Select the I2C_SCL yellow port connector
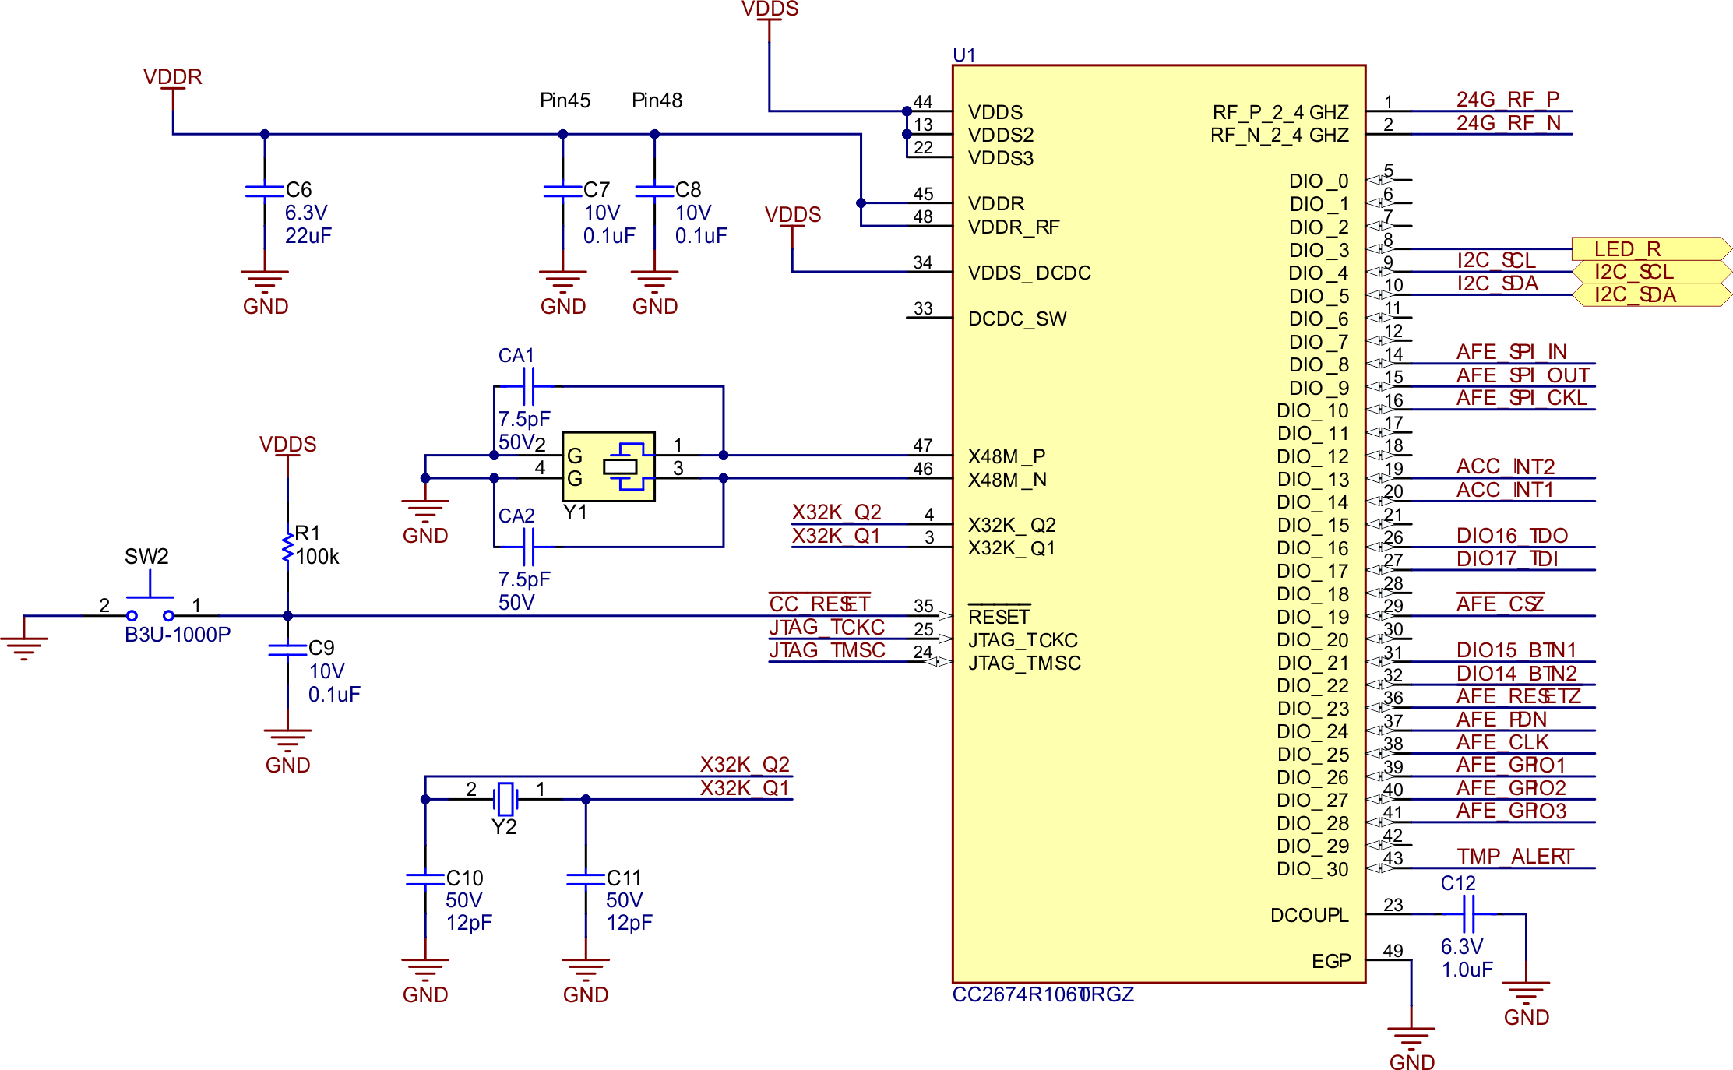Screen dimensions: 1733x1070 1650,272
